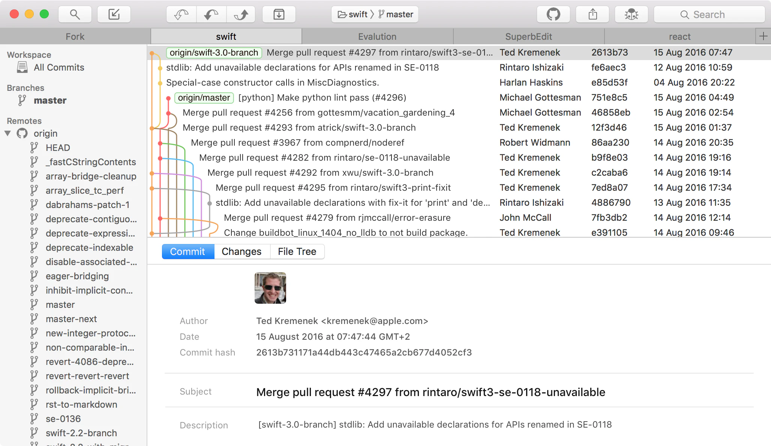Click the compose/edit toolbar icon
The height and width of the screenshot is (446, 771).
coord(114,14)
